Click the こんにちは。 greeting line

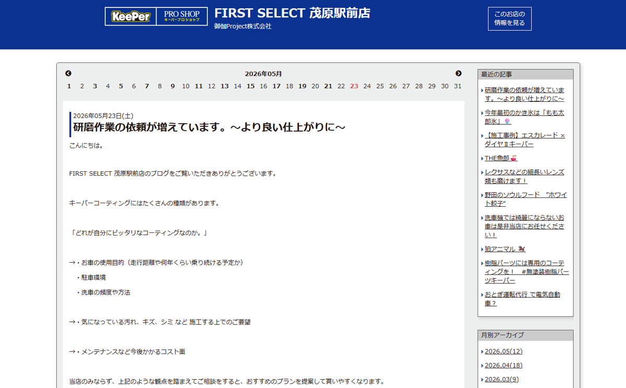(x=86, y=146)
